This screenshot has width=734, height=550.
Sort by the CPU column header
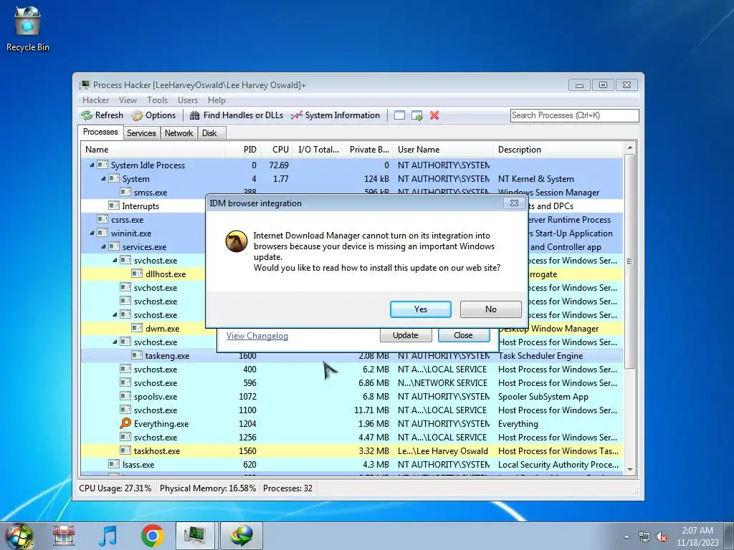pos(277,150)
